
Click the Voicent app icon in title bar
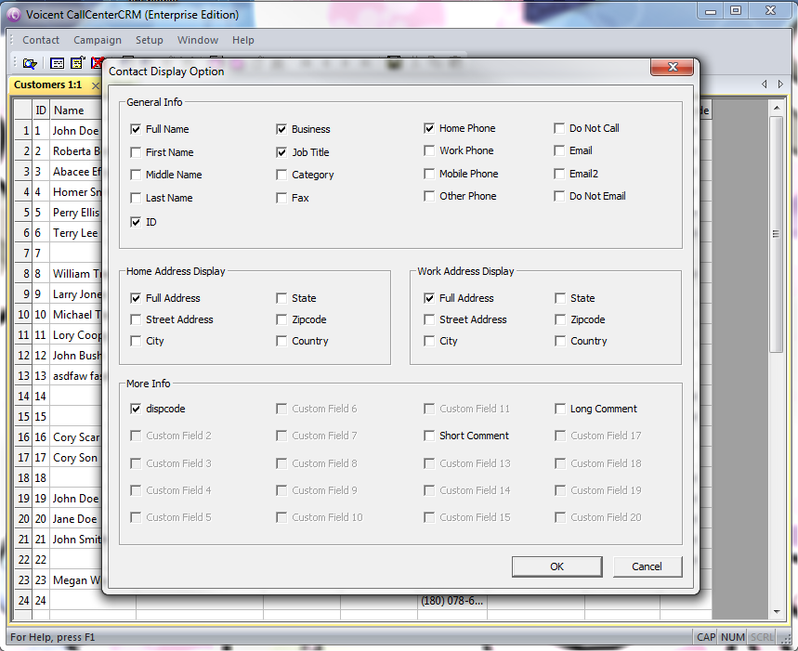13,14
